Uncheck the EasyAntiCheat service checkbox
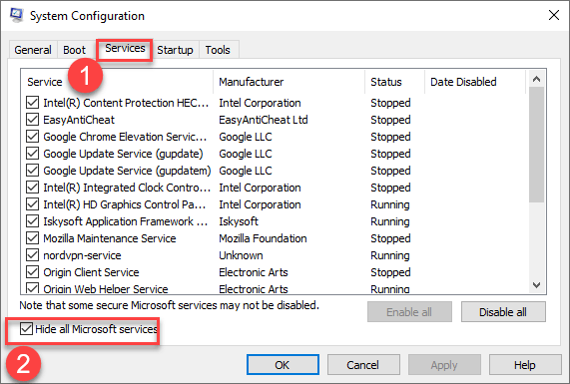 [32, 120]
